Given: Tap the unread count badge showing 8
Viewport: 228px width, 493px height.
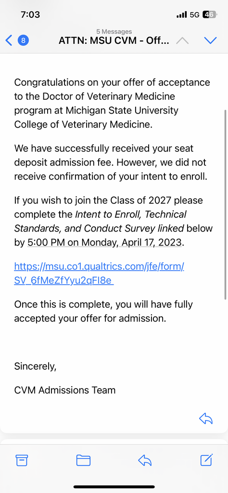Looking at the screenshot, I should 23,40.
